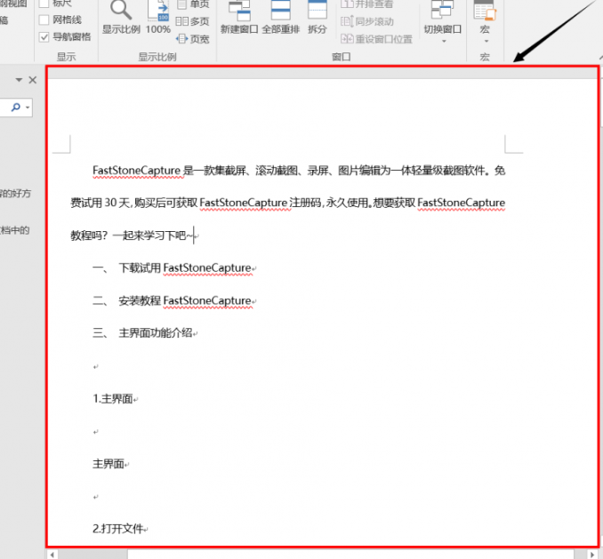The height and width of the screenshot is (559, 603).
Task: Switch to 多页 multiple pages view
Action: (x=192, y=21)
